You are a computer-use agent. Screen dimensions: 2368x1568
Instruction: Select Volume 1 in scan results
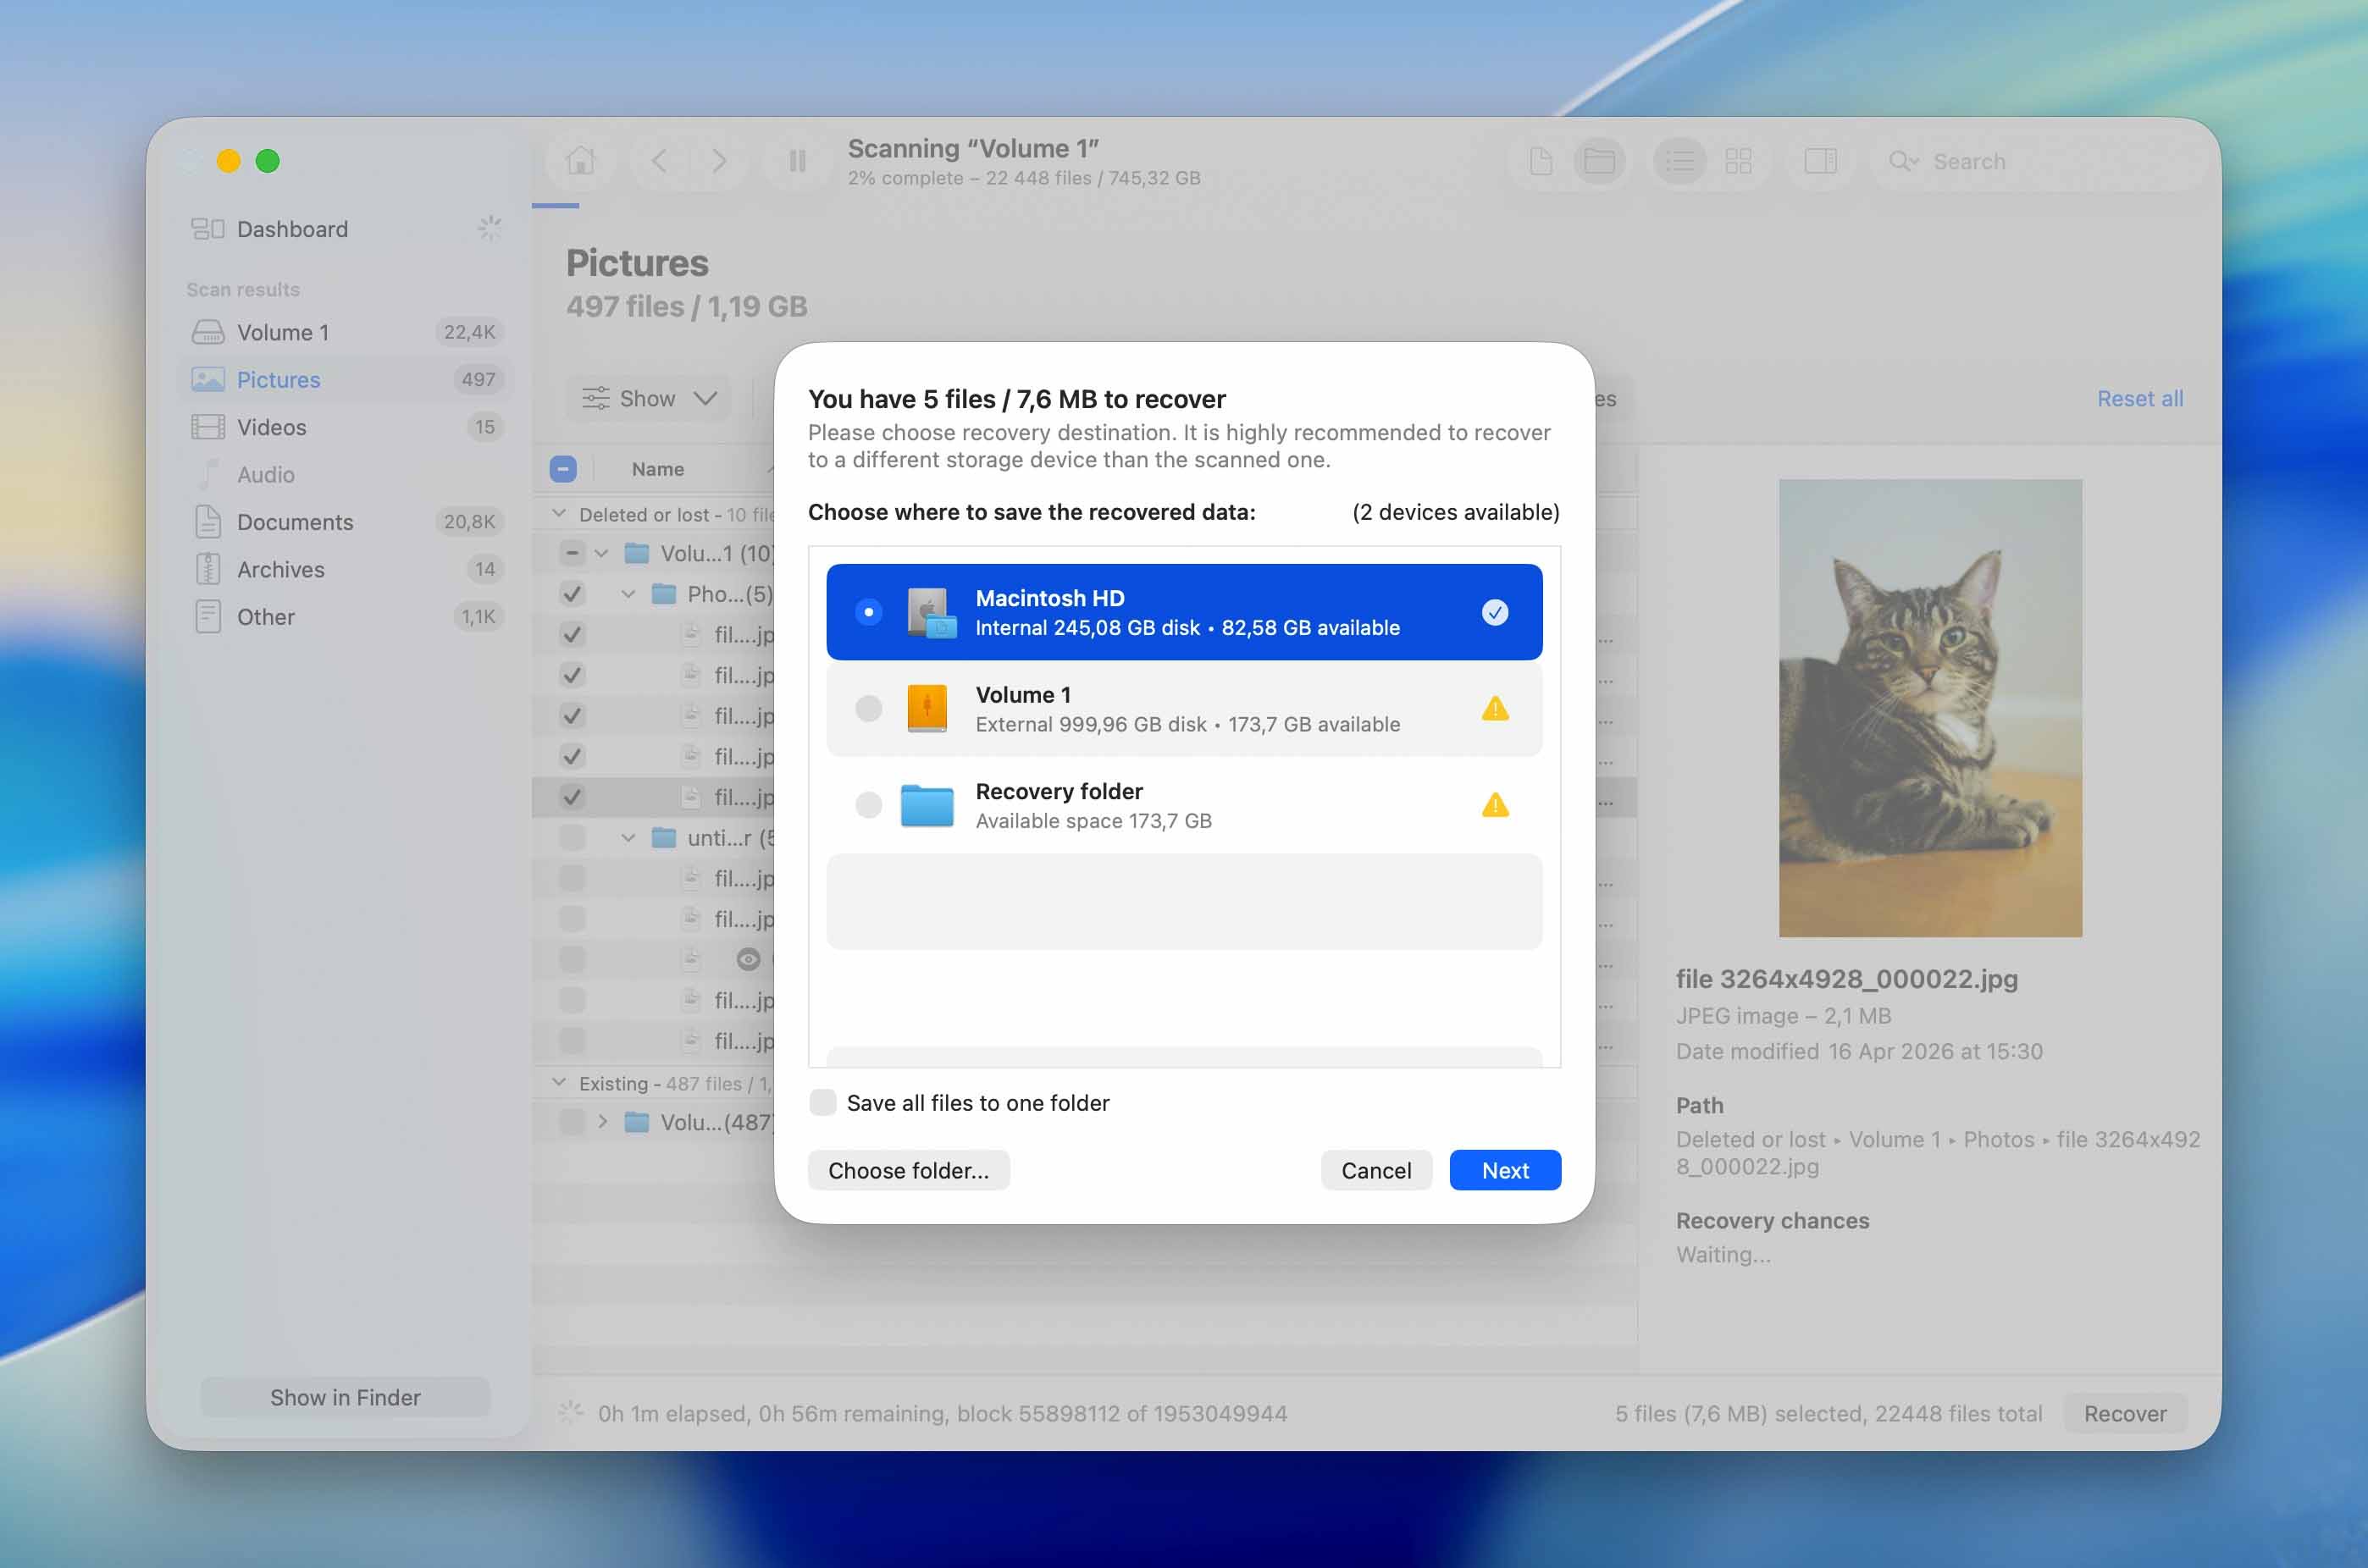pos(346,332)
